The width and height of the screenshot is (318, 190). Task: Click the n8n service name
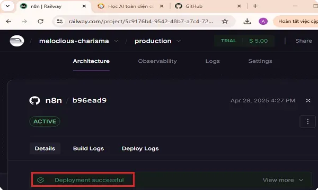54,100
